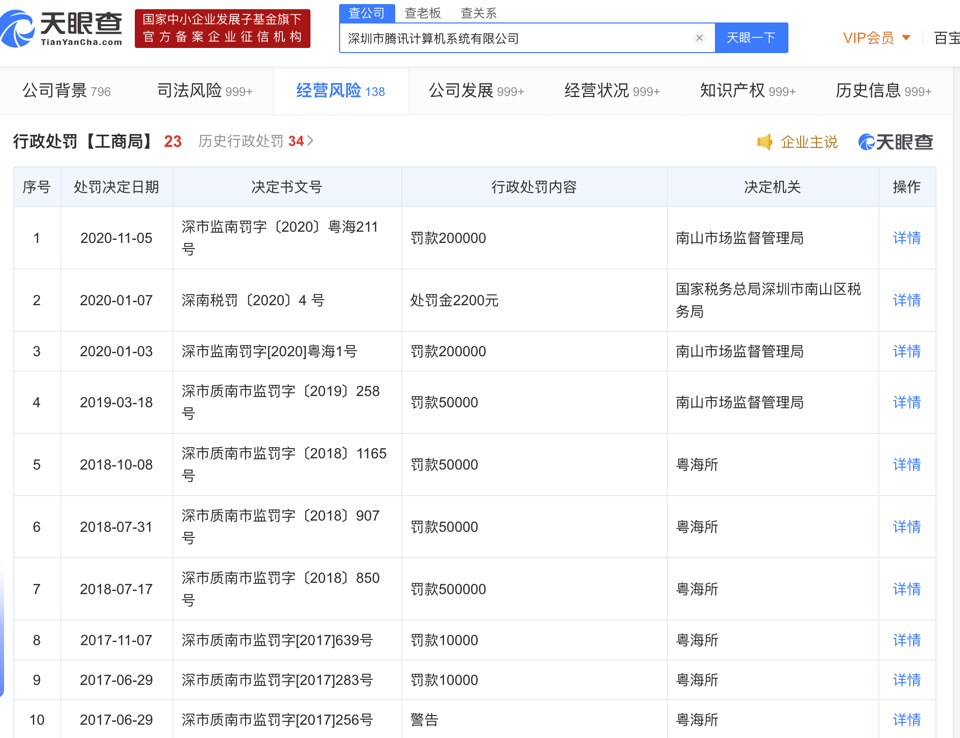960x738 pixels.
Task: Switch to 查关系 search tab
Action: 478,13
